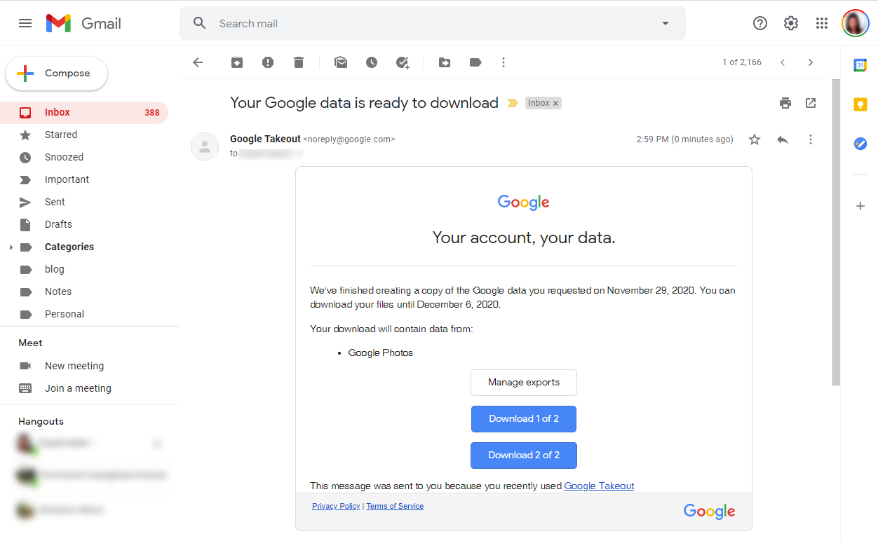Archive this email with the archive icon
The width and height of the screenshot is (878, 541).
point(237,62)
